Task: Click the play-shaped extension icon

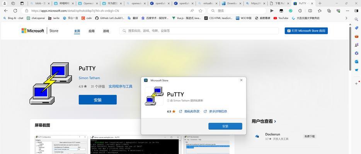Action: (272, 11)
